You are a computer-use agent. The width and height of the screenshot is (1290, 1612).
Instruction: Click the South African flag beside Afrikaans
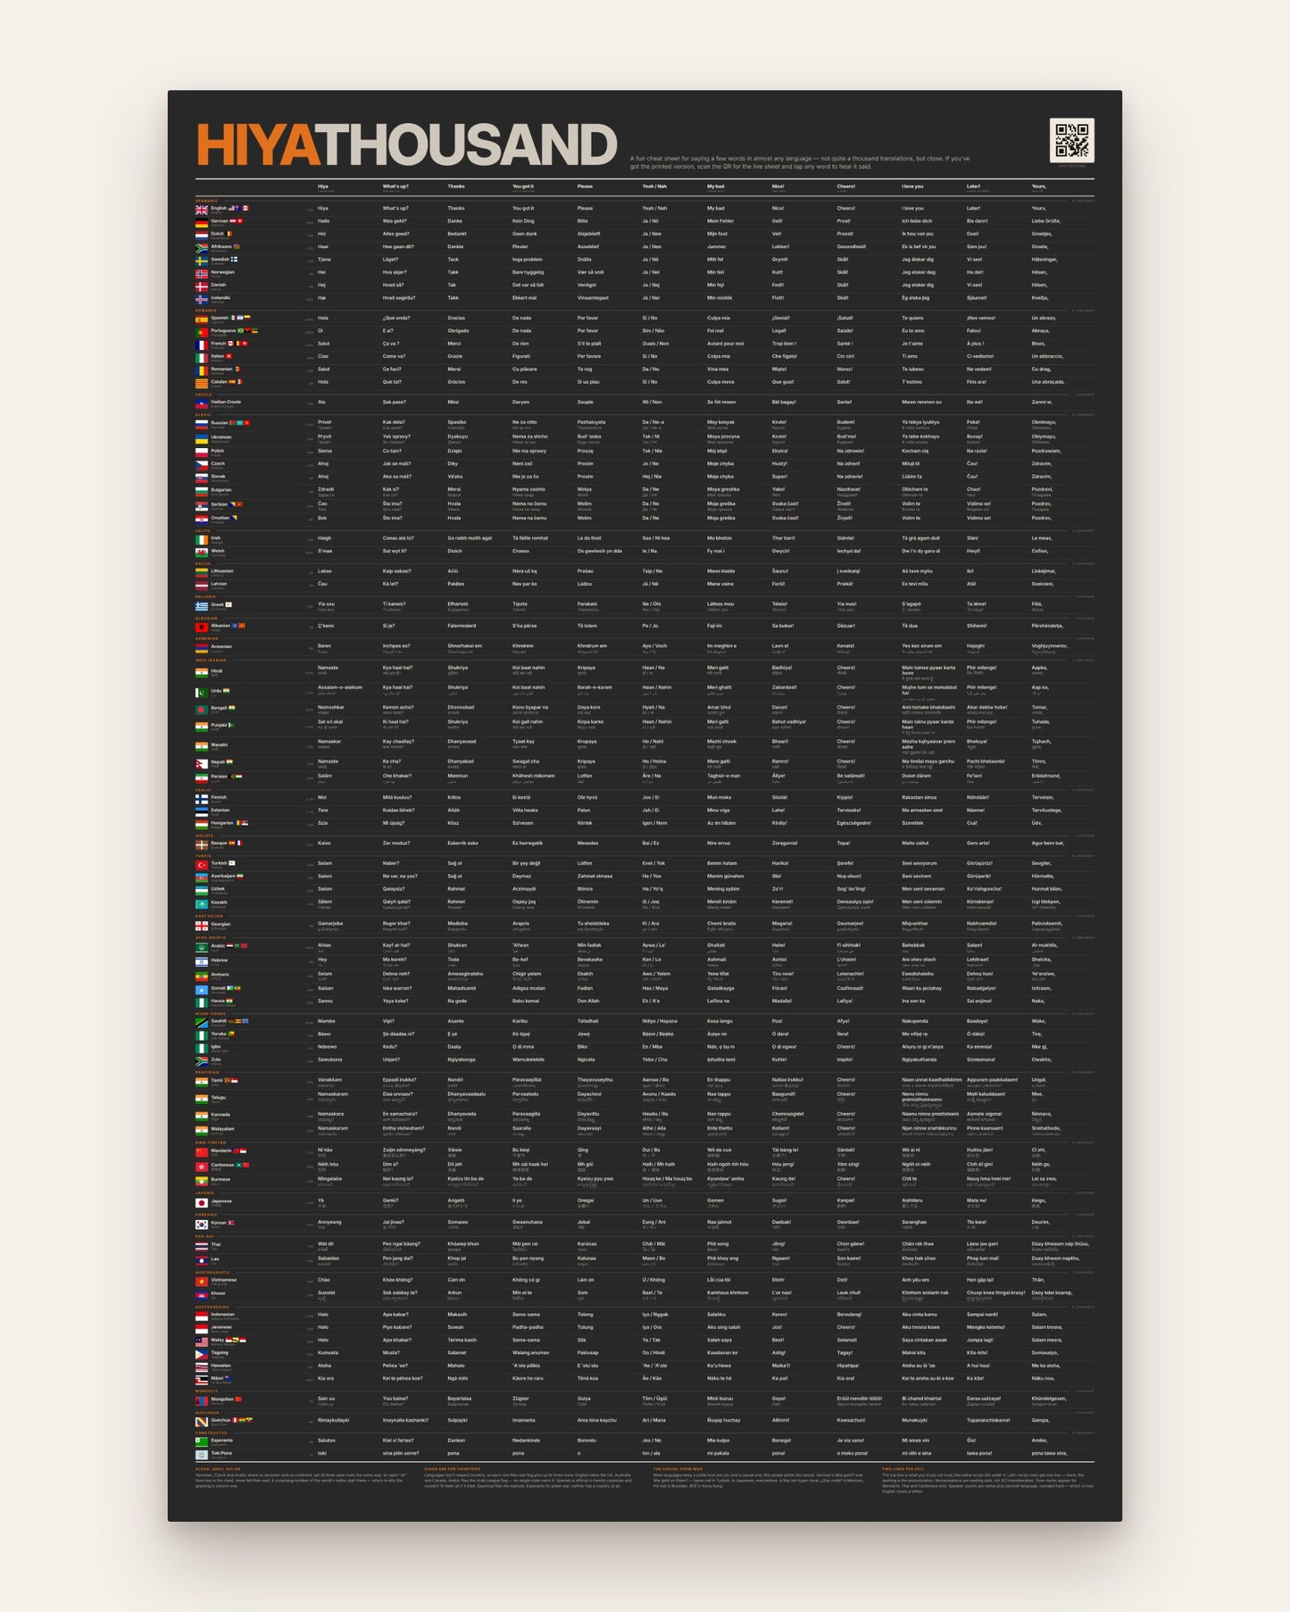202,248
